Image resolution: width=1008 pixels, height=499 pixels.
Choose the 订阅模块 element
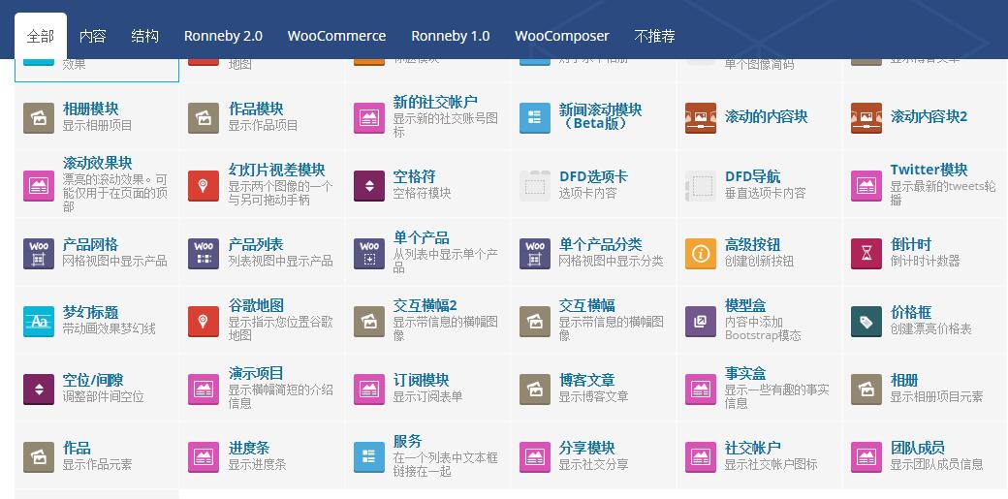[421, 380]
